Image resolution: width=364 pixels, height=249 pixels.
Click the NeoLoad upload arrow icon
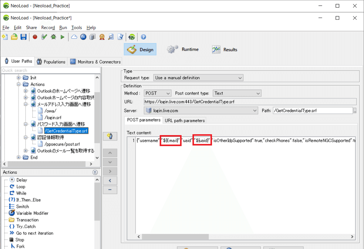pos(132,37)
